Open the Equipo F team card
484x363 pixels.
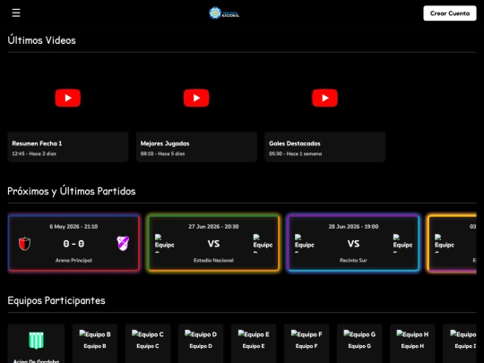point(307,343)
